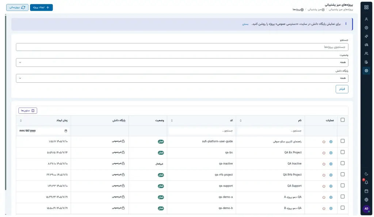Open settings gear for qa-demo-a row
The image size is (374, 217).
[331, 197]
